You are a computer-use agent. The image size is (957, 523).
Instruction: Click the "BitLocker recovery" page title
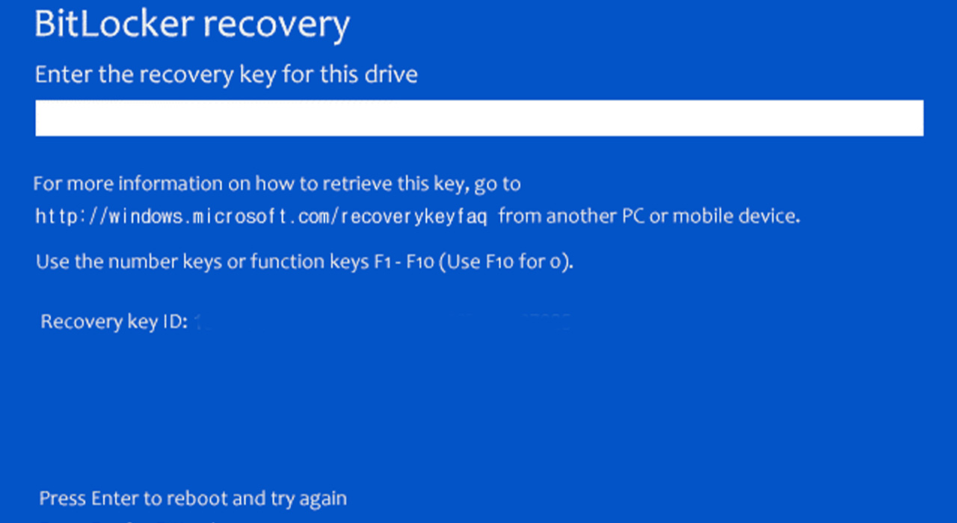192,25
